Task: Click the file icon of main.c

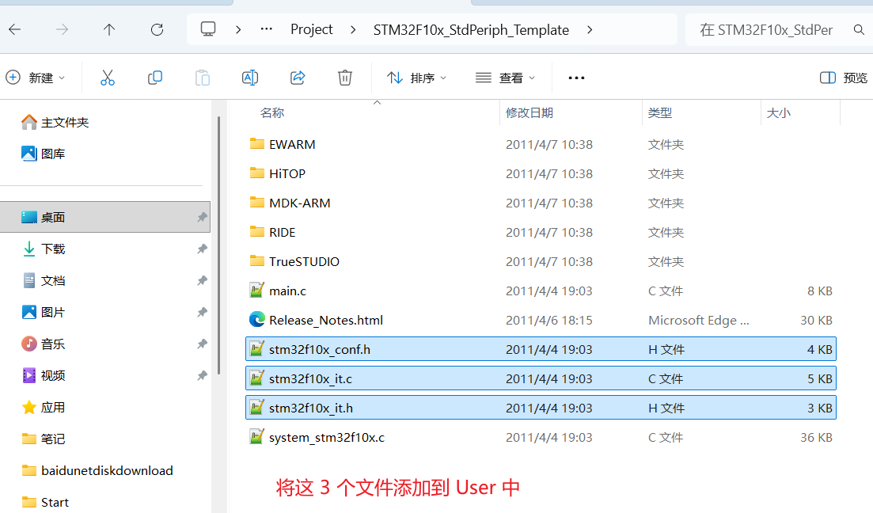Action: pos(256,290)
